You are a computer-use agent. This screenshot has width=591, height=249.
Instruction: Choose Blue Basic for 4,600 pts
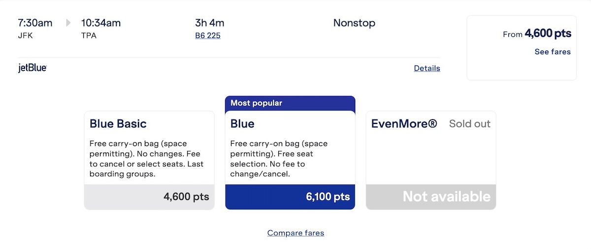pos(149,197)
